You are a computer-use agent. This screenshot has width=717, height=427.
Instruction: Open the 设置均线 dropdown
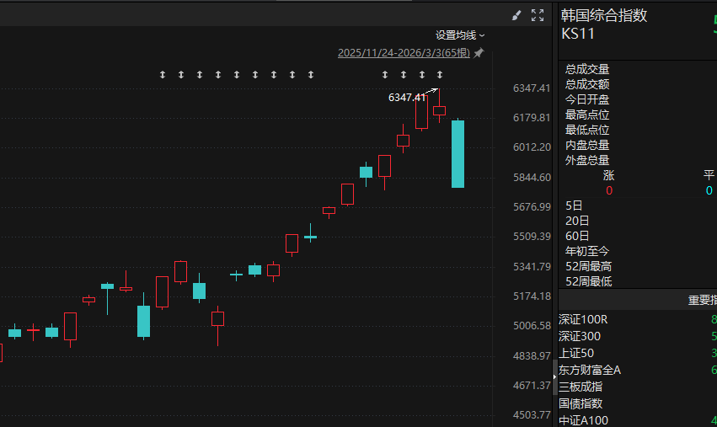460,35
